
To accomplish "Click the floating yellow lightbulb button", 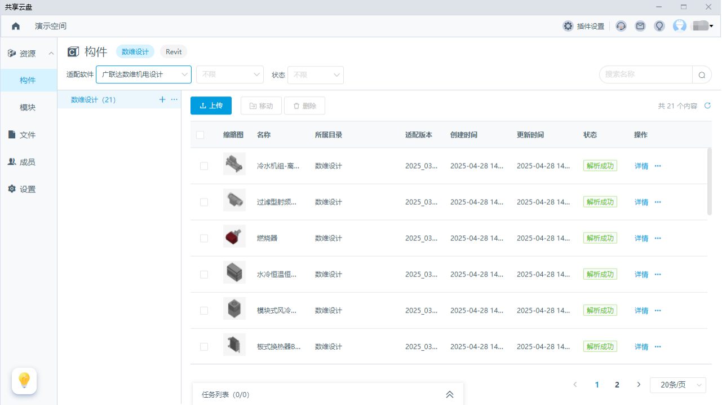I will click(24, 381).
